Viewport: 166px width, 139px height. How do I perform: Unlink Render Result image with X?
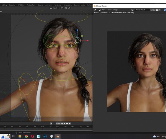tap(159, 10)
